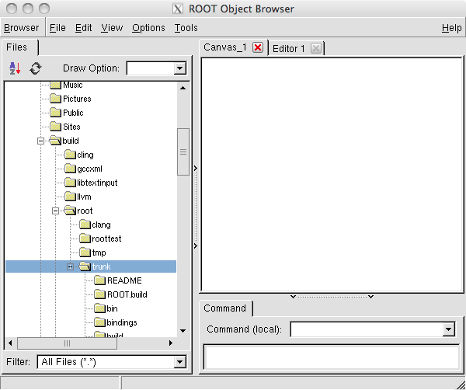Click the clang folder icon

84,225
